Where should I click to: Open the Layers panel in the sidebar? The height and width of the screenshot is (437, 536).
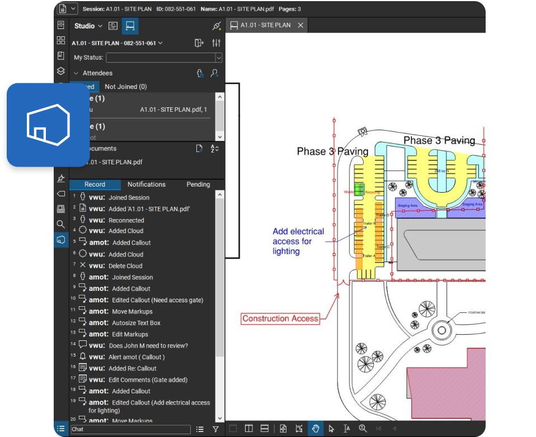(61, 70)
